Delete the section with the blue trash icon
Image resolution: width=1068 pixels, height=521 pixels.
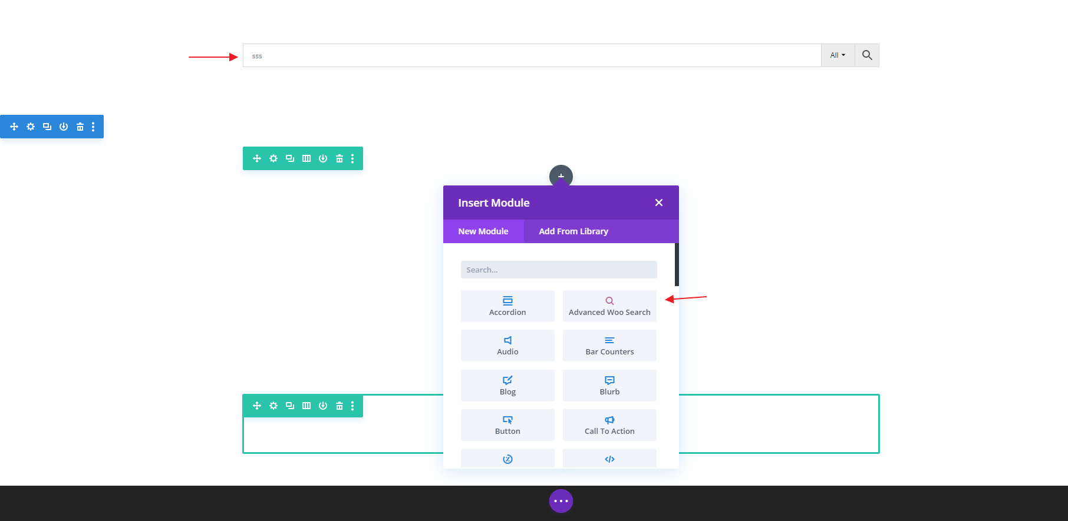pyautogui.click(x=80, y=127)
